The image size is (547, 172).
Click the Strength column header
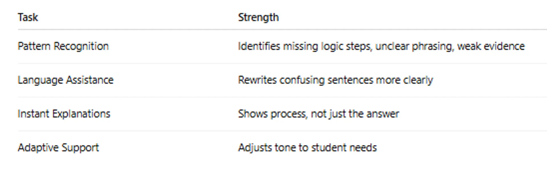pyautogui.click(x=258, y=17)
